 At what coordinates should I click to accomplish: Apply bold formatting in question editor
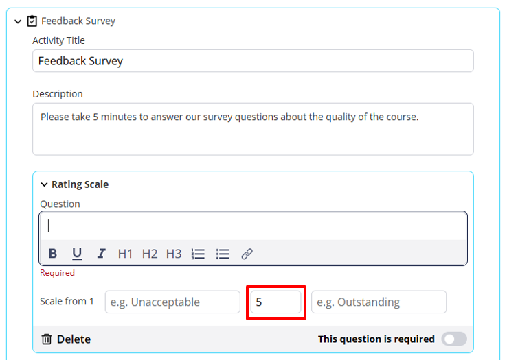(53, 254)
